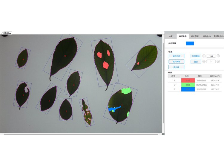Select the 纯叶匹配 tab

click(x=194, y=36)
